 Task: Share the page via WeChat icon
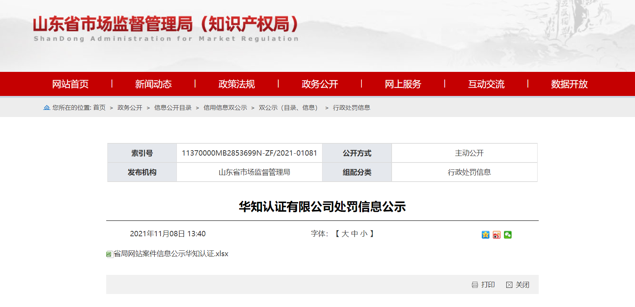pos(507,235)
